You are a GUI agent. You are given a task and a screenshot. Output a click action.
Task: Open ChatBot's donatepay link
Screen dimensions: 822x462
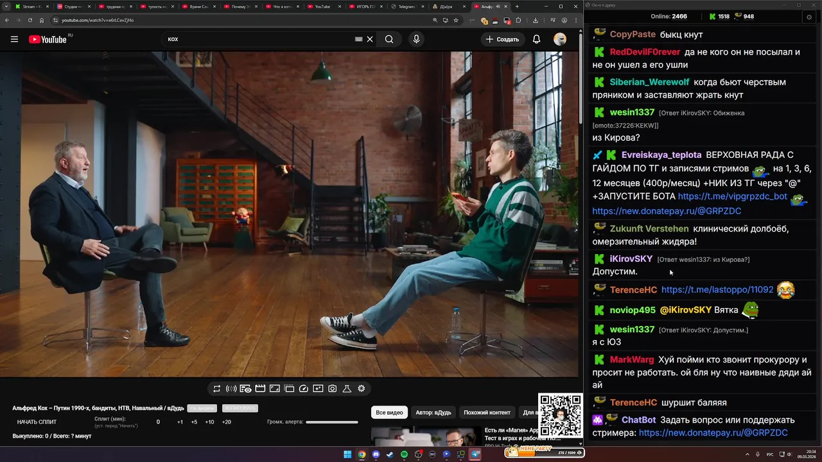click(713, 433)
